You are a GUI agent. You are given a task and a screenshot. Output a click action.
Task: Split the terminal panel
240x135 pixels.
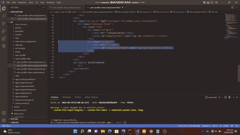(225, 97)
